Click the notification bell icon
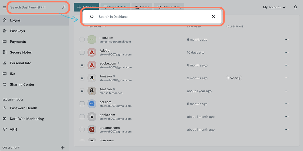Viewport: 303px width, 151px height. coord(295,7)
